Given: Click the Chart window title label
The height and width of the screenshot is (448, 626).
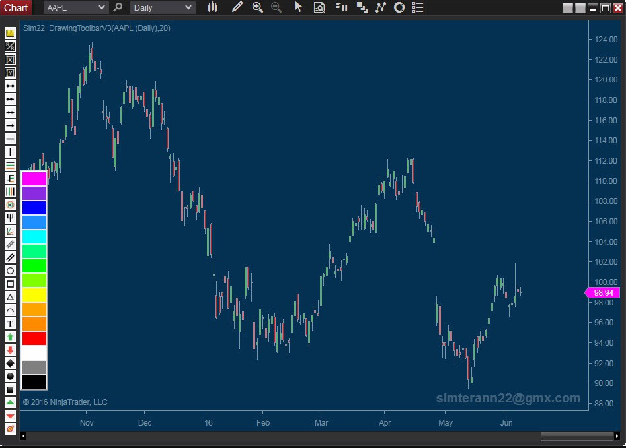Looking at the screenshot, I should point(16,7).
